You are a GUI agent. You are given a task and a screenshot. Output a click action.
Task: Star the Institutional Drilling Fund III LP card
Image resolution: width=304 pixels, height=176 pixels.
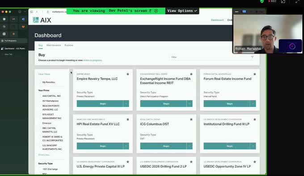tap(254, 119)
